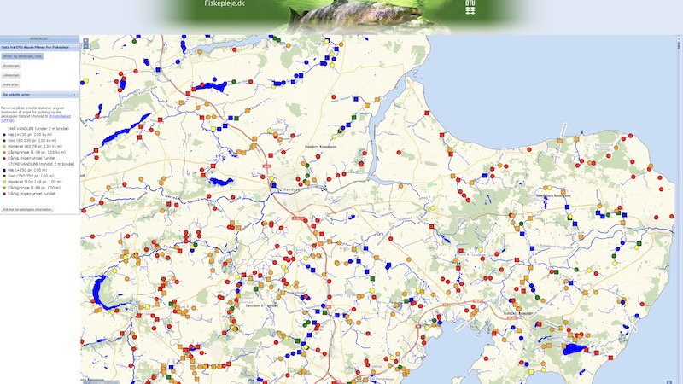Click the DTU logo in the banner

pos(470,7)
